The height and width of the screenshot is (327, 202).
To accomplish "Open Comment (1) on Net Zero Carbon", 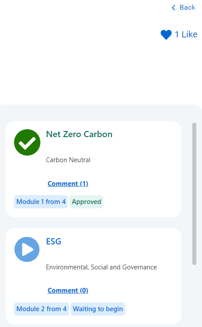I will click(x=68, y=184).
